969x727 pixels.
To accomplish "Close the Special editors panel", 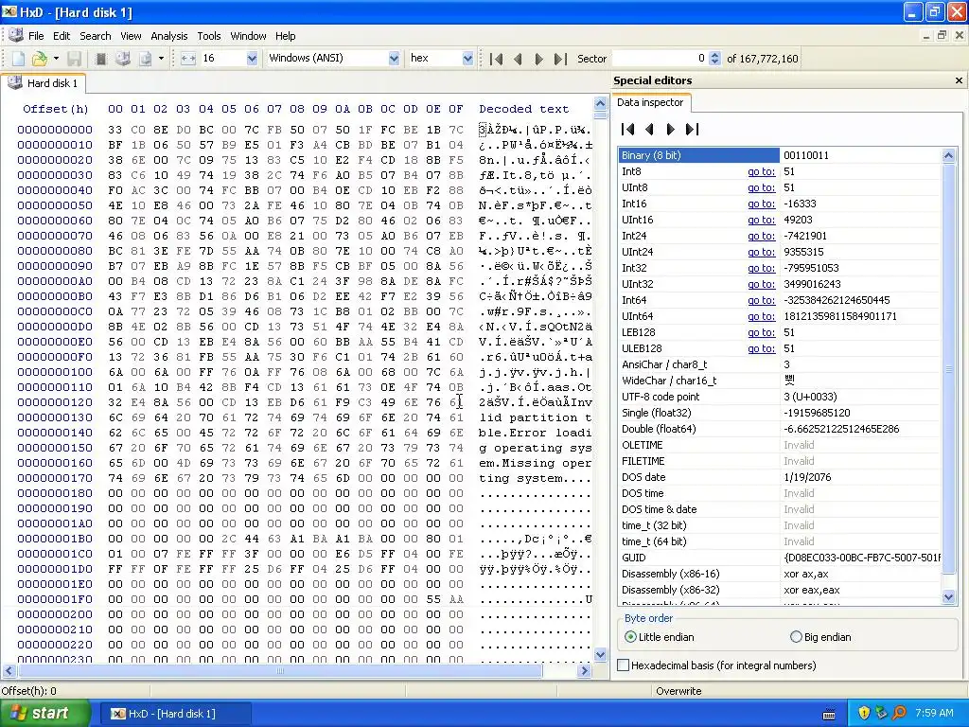I will (959, 80).
